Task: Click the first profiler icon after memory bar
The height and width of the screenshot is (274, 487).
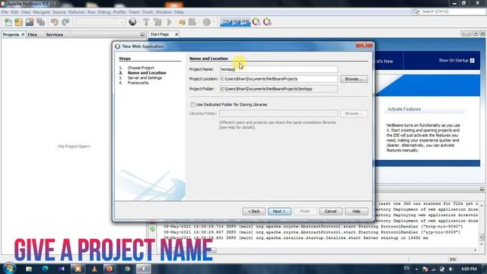Action: click(x=256, y=22)
